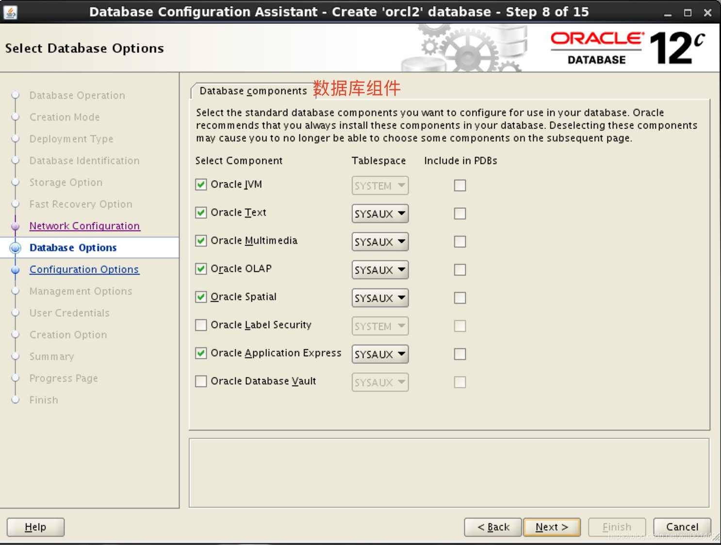721x545 pixels.
Task: Open Oracle Application Express tablespace dropdown
Action: [380, 355]
